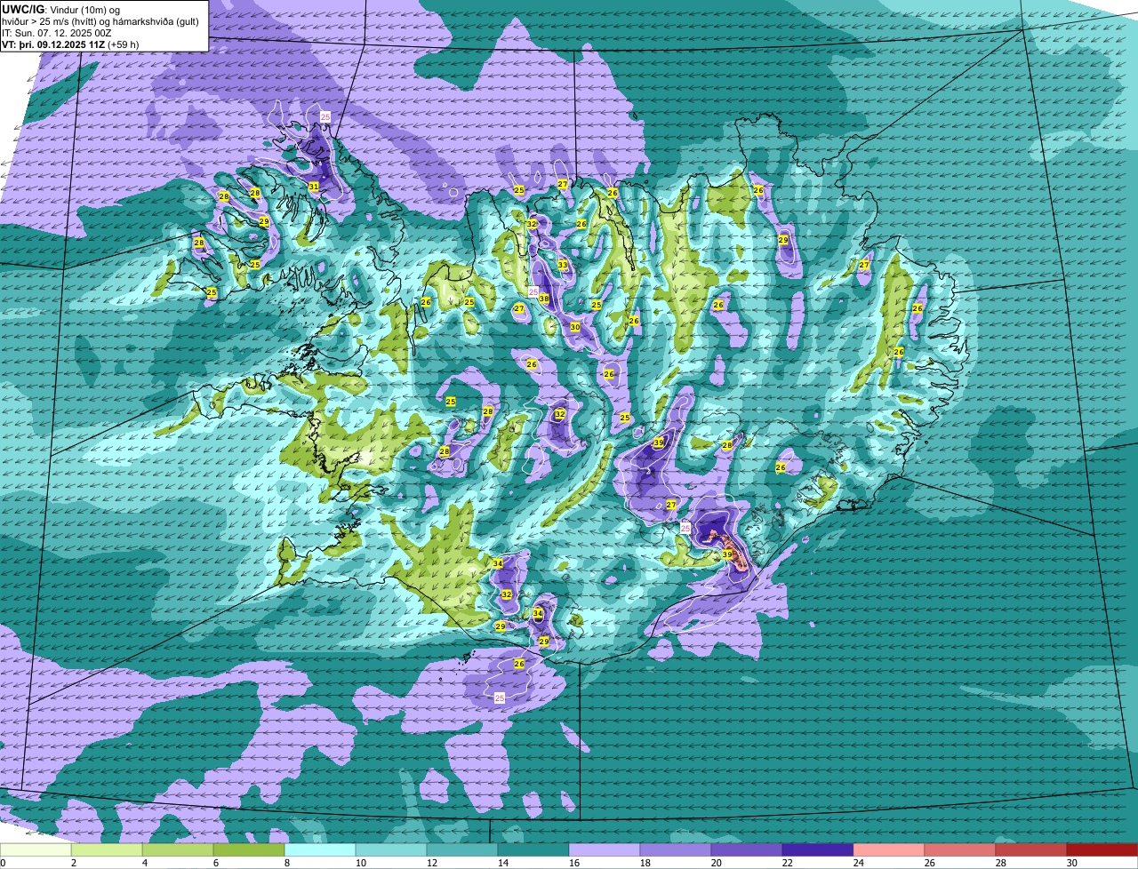
Task: Click the 26–28 m/s salmon legend swatch
Action: (960, 849)
